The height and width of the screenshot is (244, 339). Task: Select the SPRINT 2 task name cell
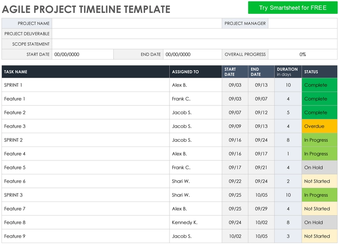[x=85, y=140]
